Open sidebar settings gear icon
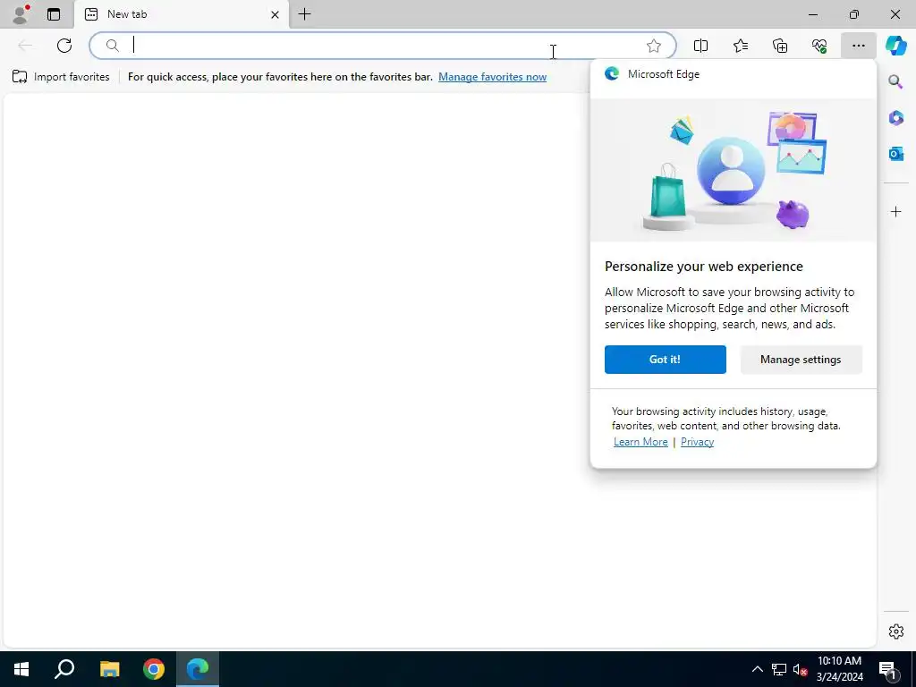The height and width of the screenshot is (687, 916). pos(895,632)
